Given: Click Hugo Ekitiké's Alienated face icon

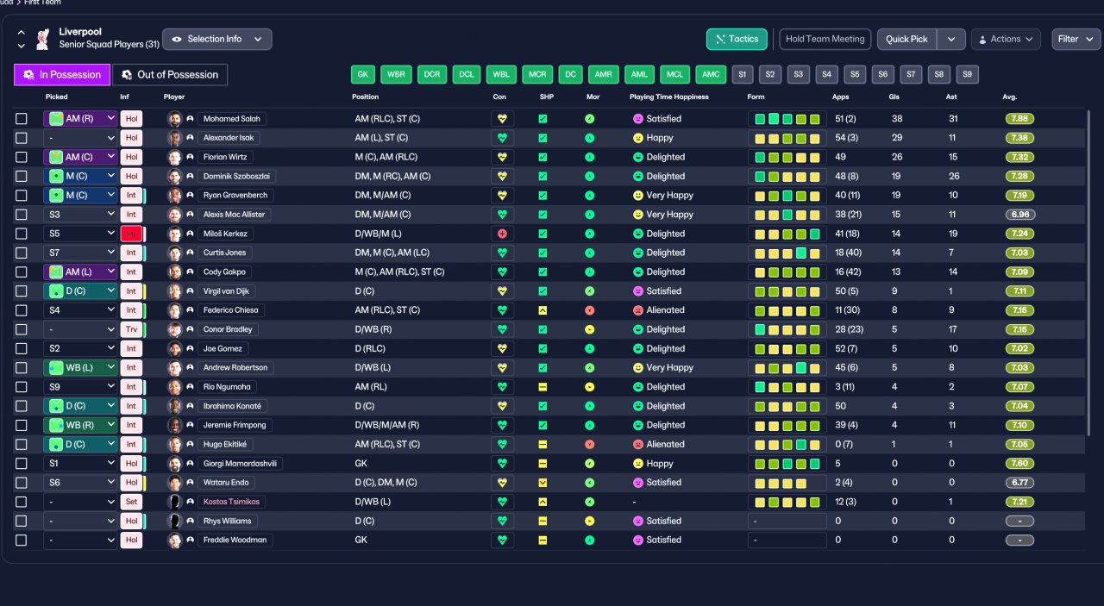Looking at the screenshot, I should click(638, 444).
